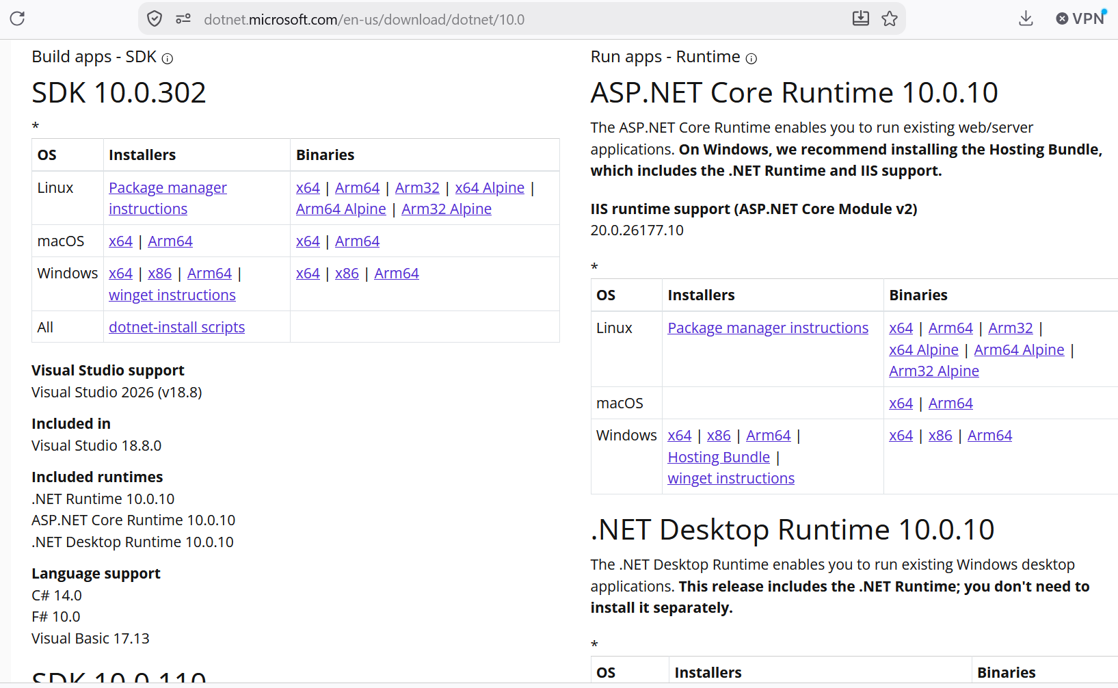Click the box-with-arrow icon in address bar
The height and width of the screenshot is (688, 1118).
[x=861, y=18]
